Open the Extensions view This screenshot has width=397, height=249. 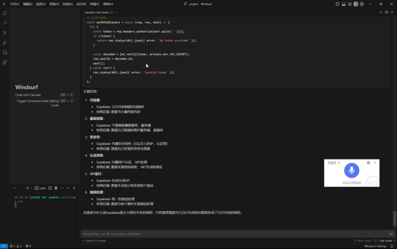pyautogui.click(x=5, y=62)
